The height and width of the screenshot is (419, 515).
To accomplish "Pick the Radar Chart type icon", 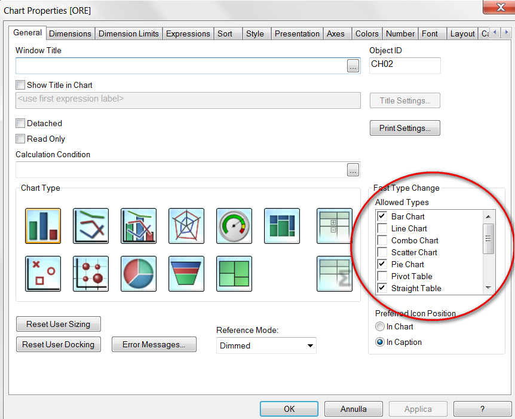I will pos(186,226).
